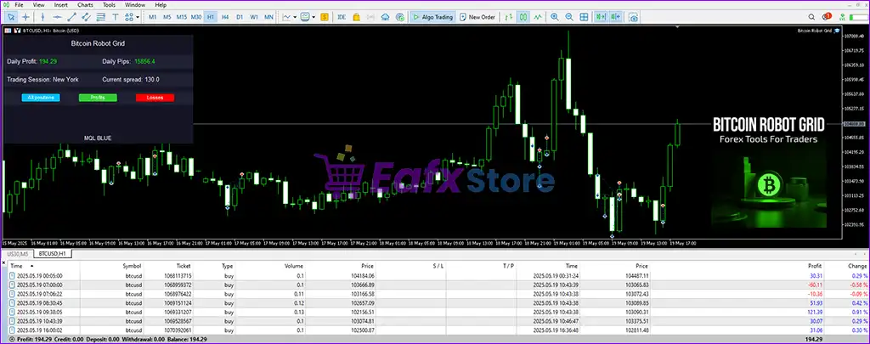Click the yellow lock bag icon
This screenshot has width=870, height=344.
[x=357, y=17]
